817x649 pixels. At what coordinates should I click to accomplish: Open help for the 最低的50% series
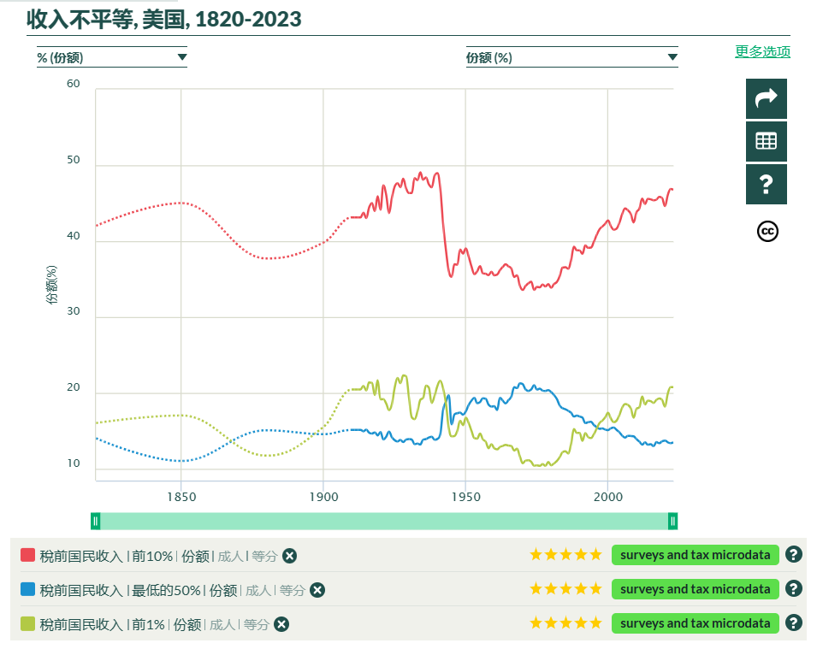(796, 588)
